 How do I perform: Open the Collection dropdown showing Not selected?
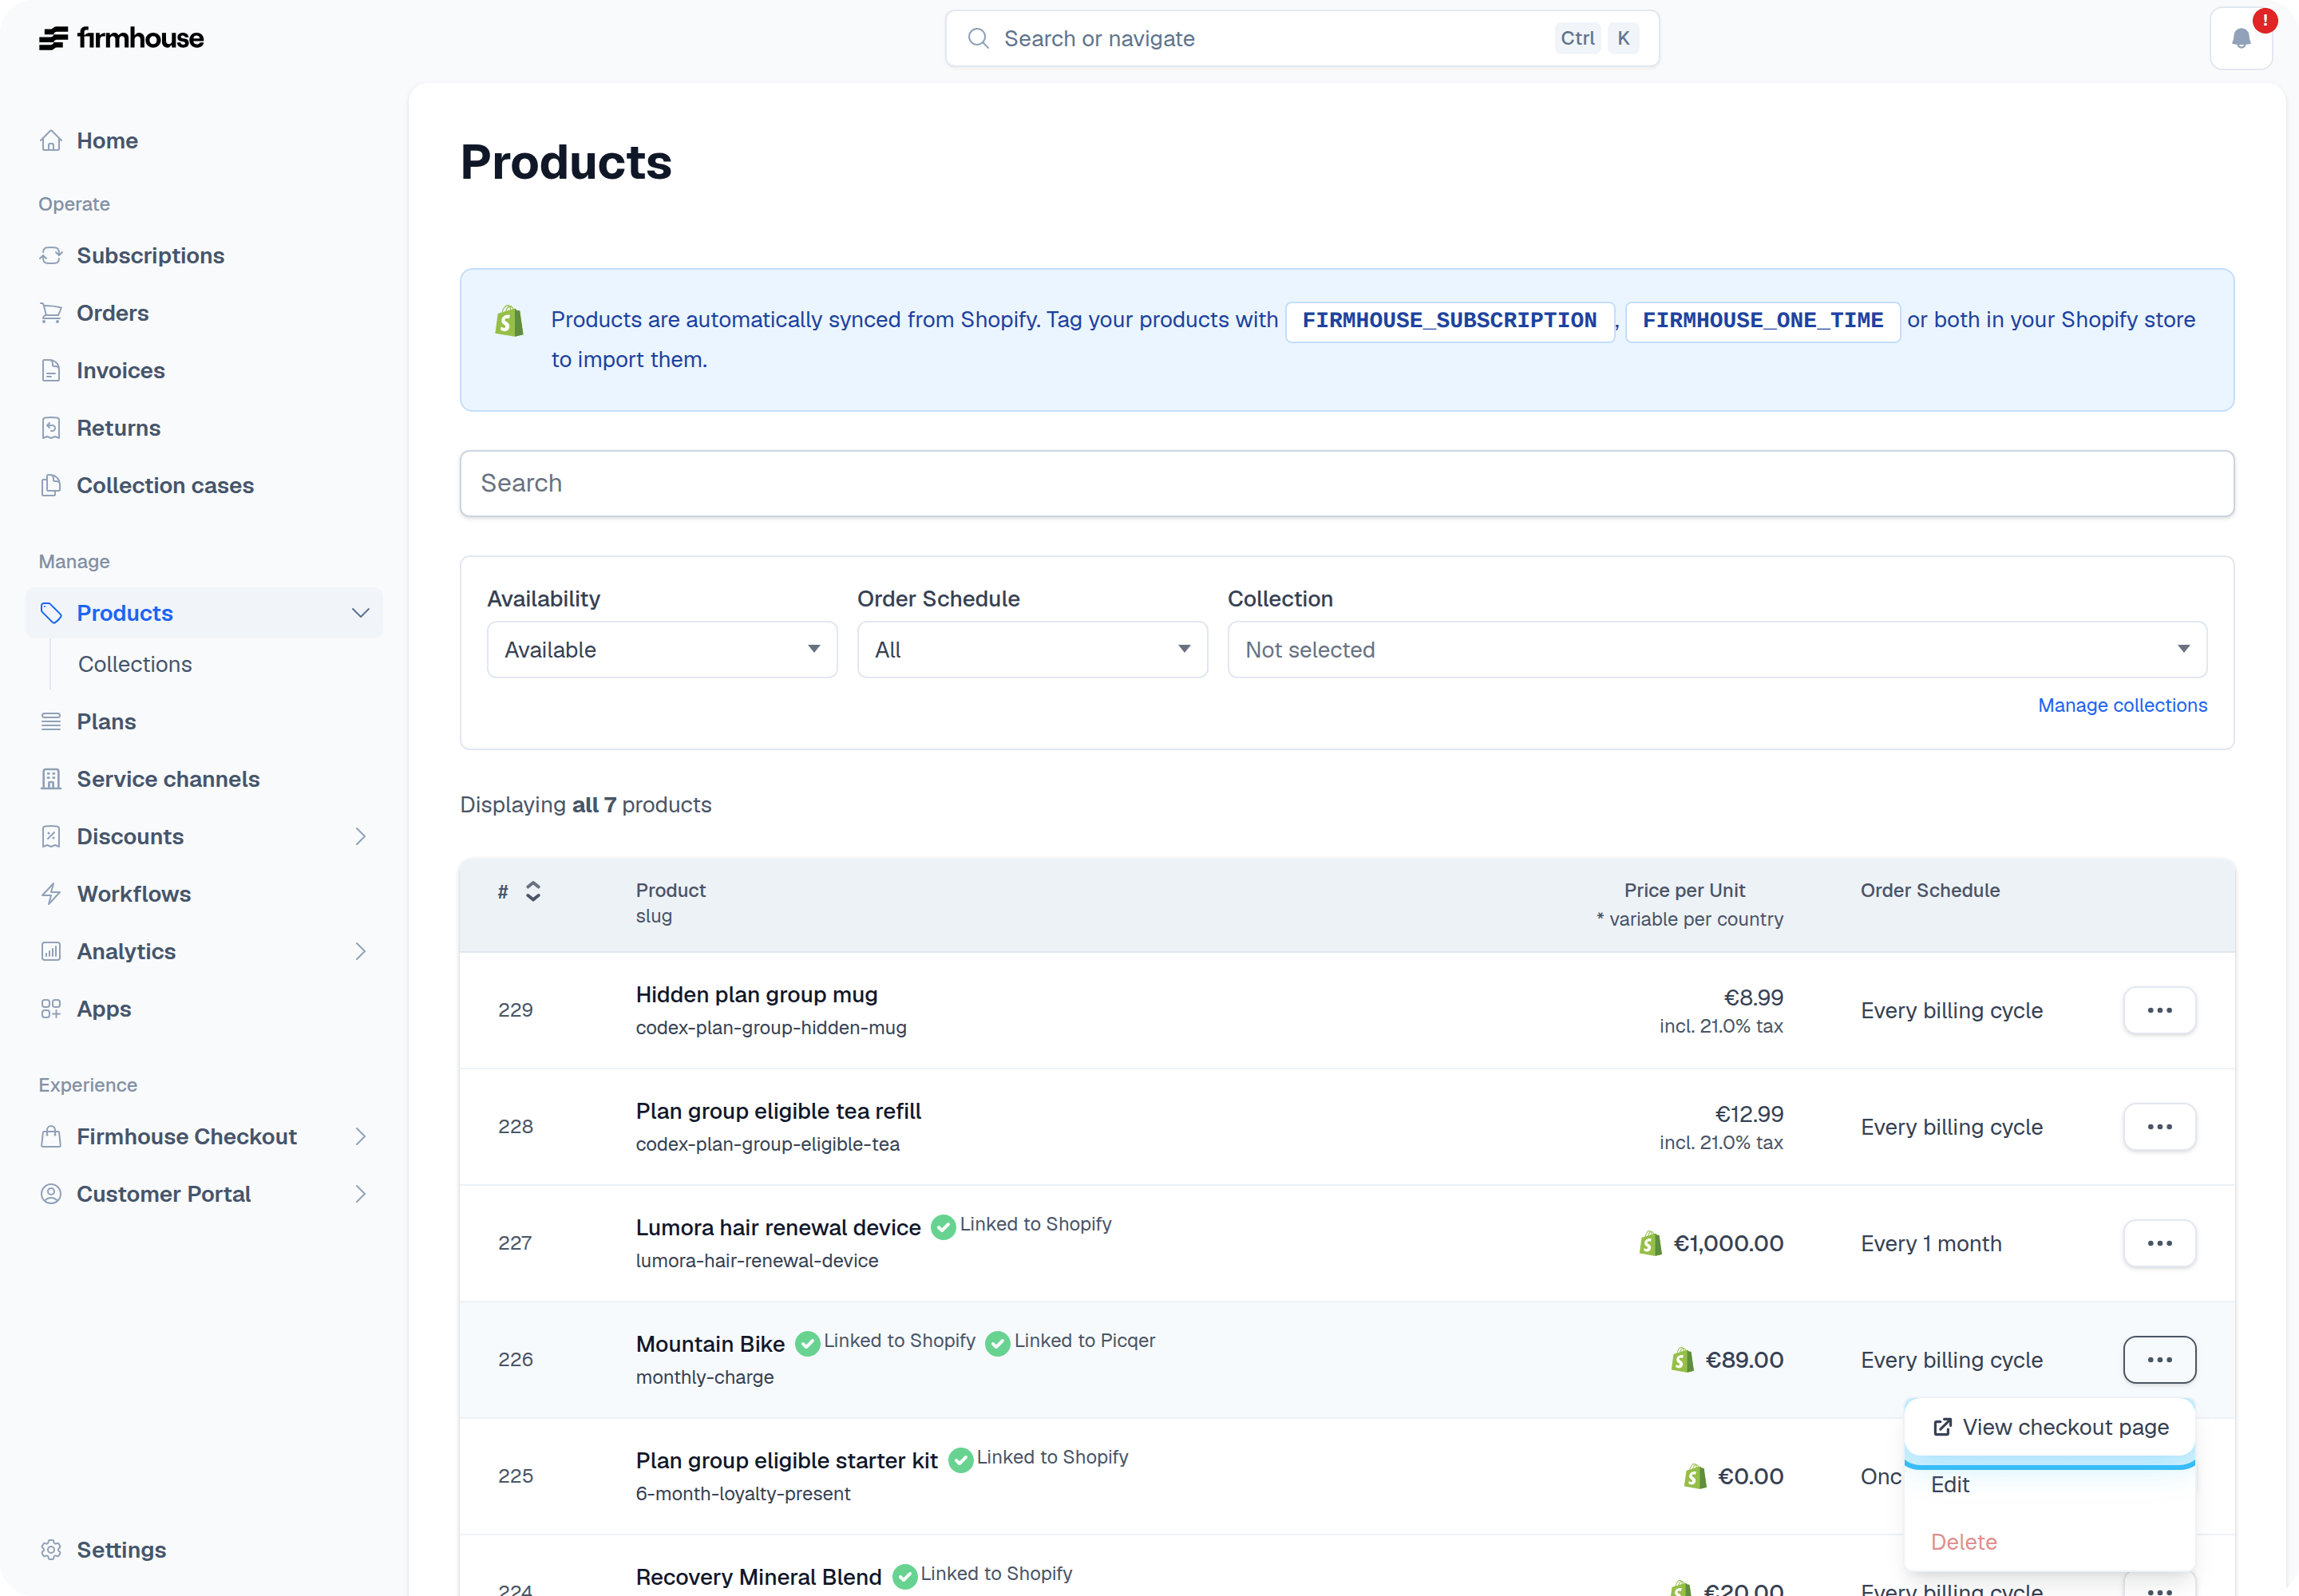tap(1717, 650)
